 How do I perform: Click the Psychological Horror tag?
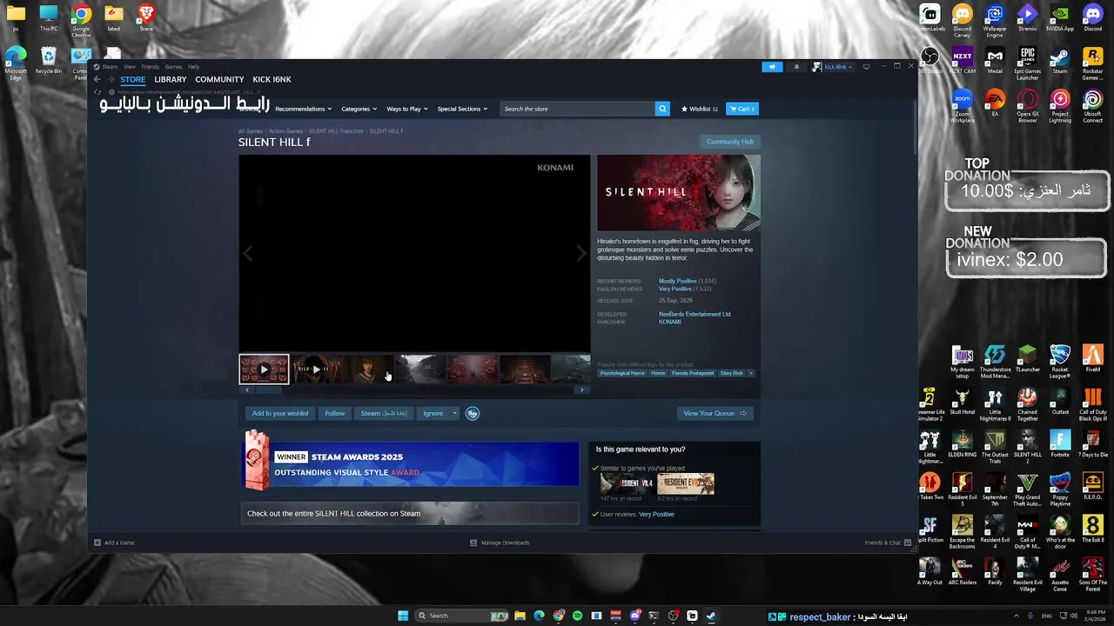coord(622,373)
